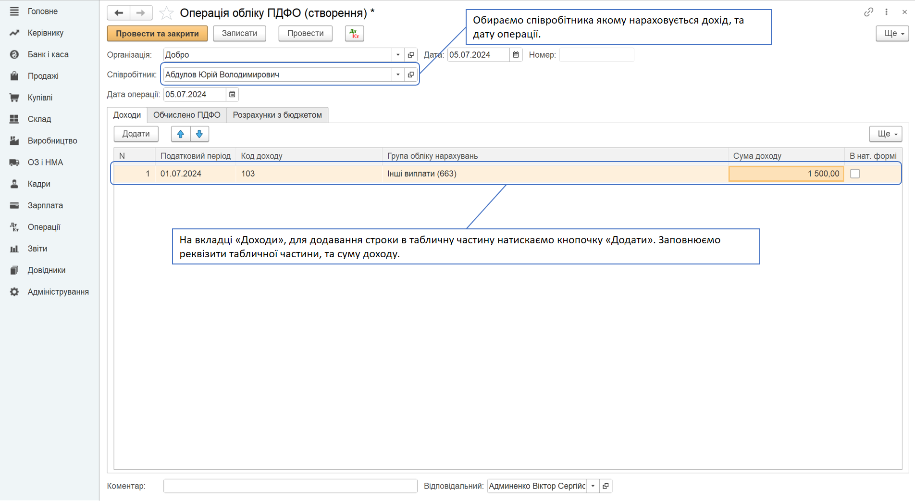Screen dimensions: 915x502
Task: Open the Головне menu section
Action: pyautogui.click(x=42, y=11)
